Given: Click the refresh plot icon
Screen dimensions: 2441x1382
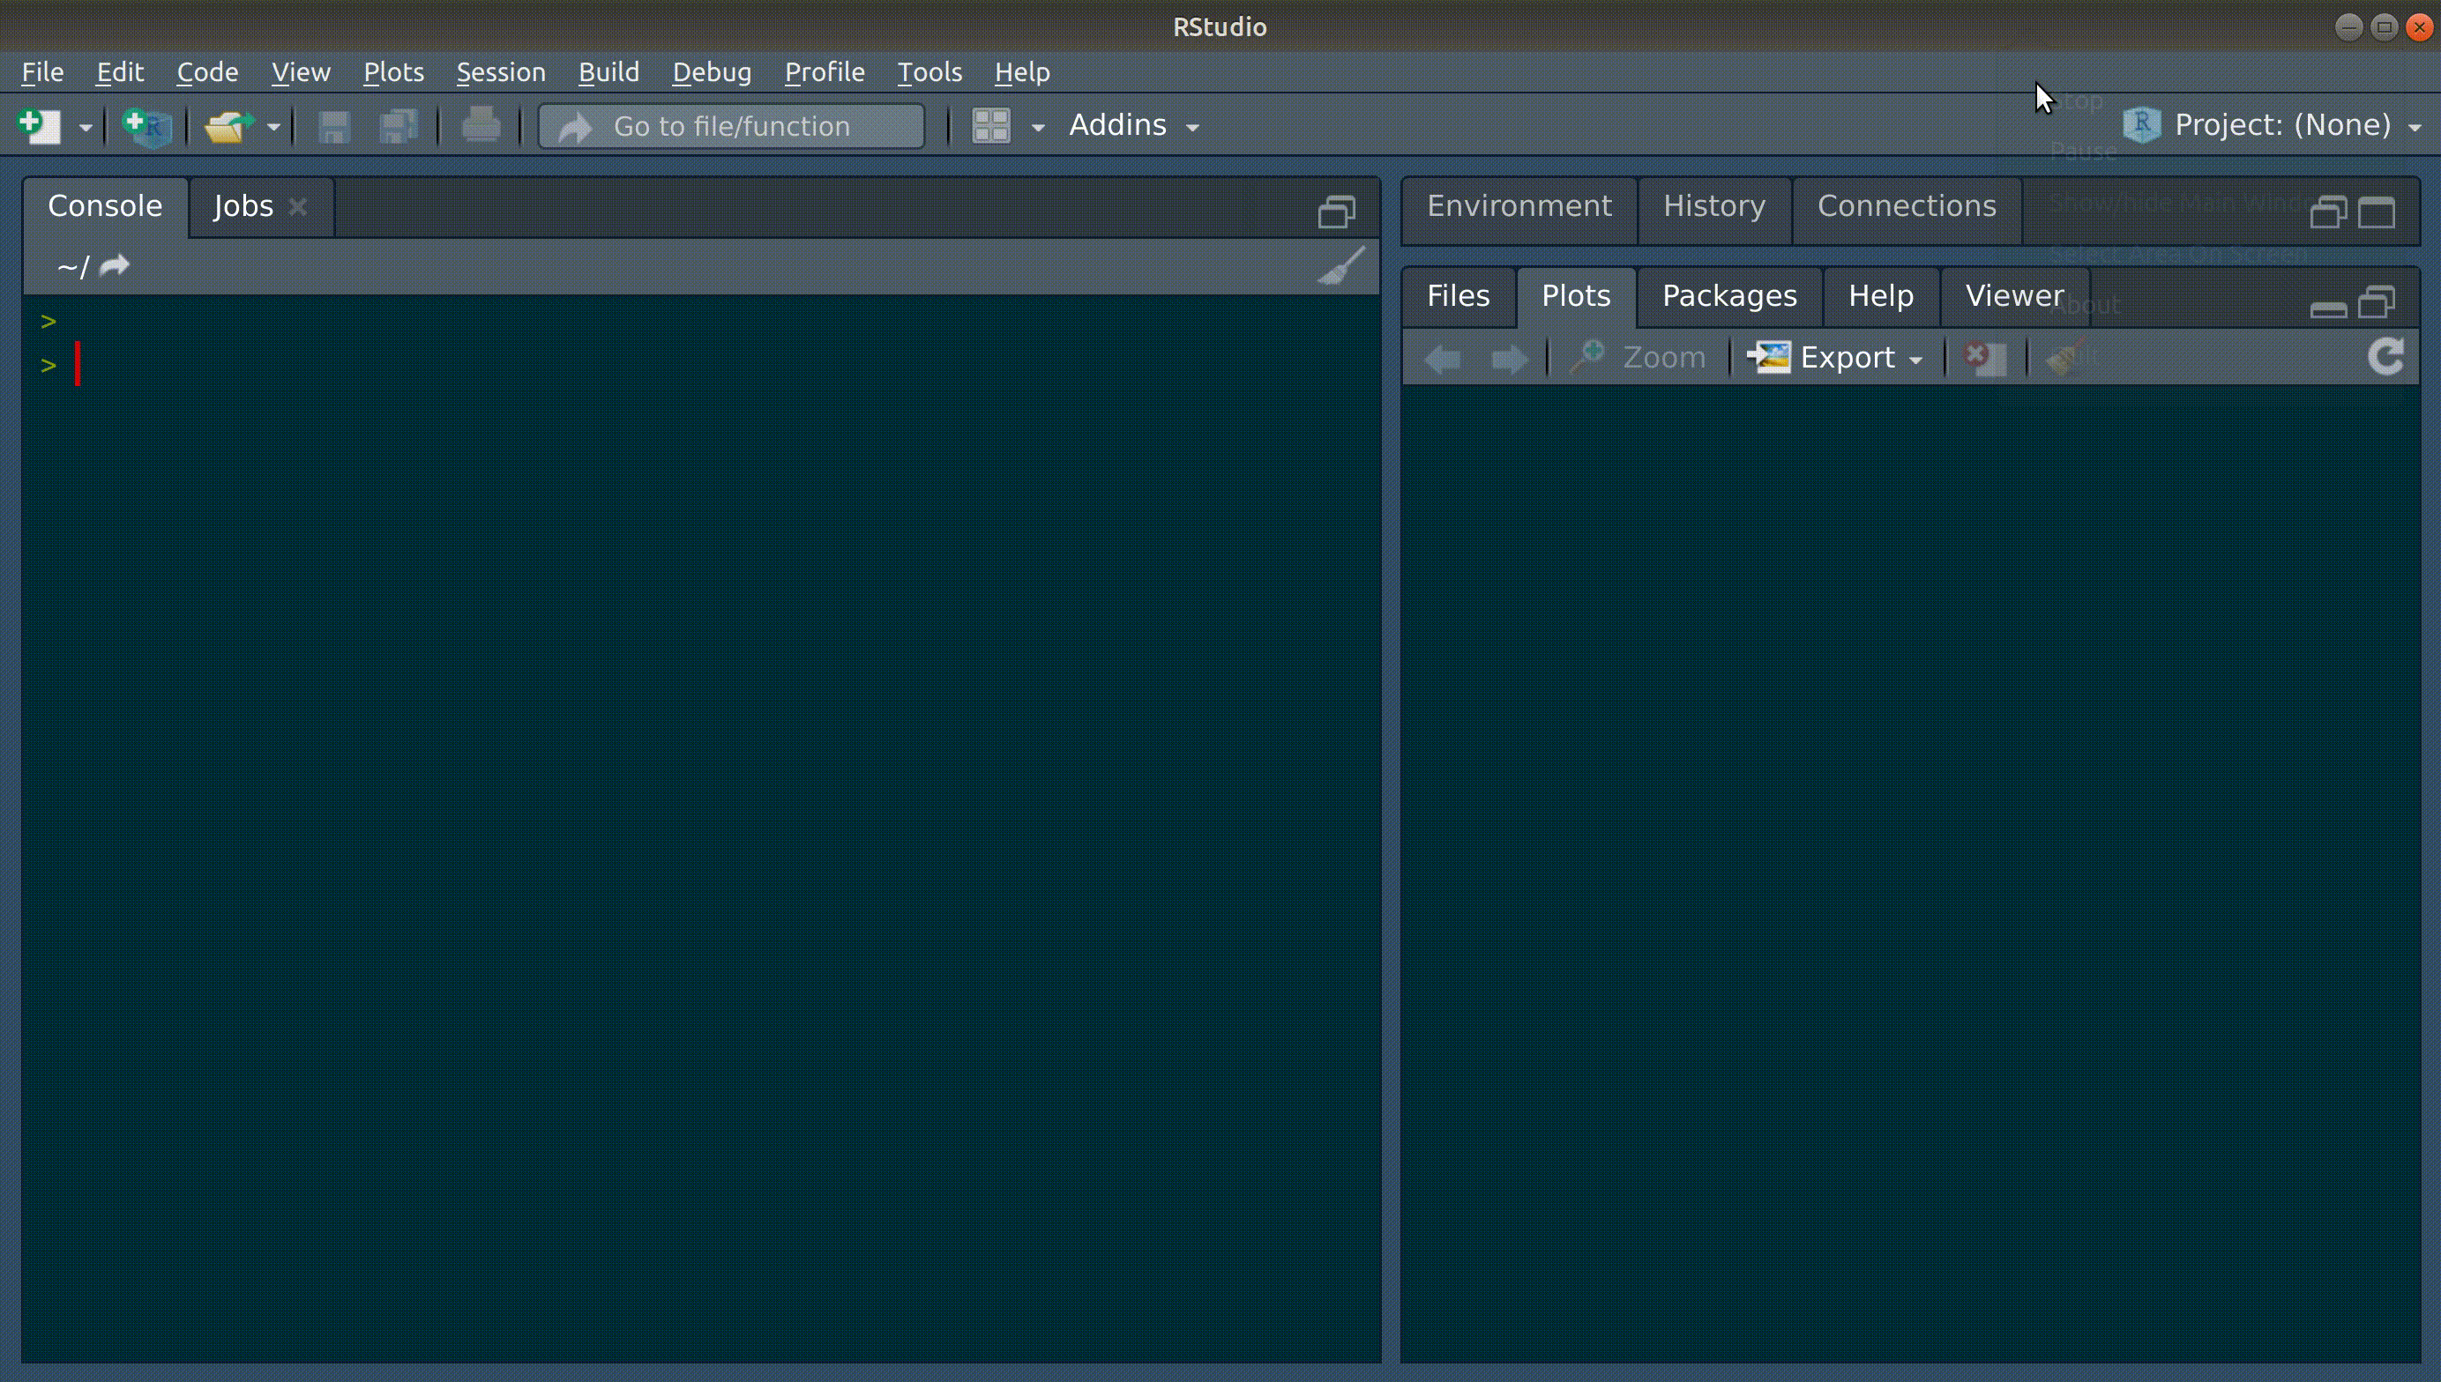Looking at the screenshot, I should [x=2385, y=357].
